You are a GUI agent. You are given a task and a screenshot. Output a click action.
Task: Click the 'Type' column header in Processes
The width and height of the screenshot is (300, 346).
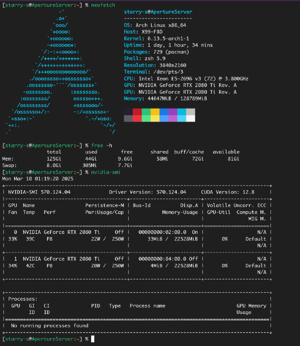115,306
